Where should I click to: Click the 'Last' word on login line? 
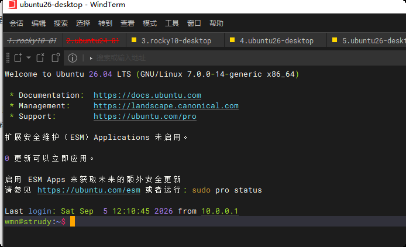[14, 211]
